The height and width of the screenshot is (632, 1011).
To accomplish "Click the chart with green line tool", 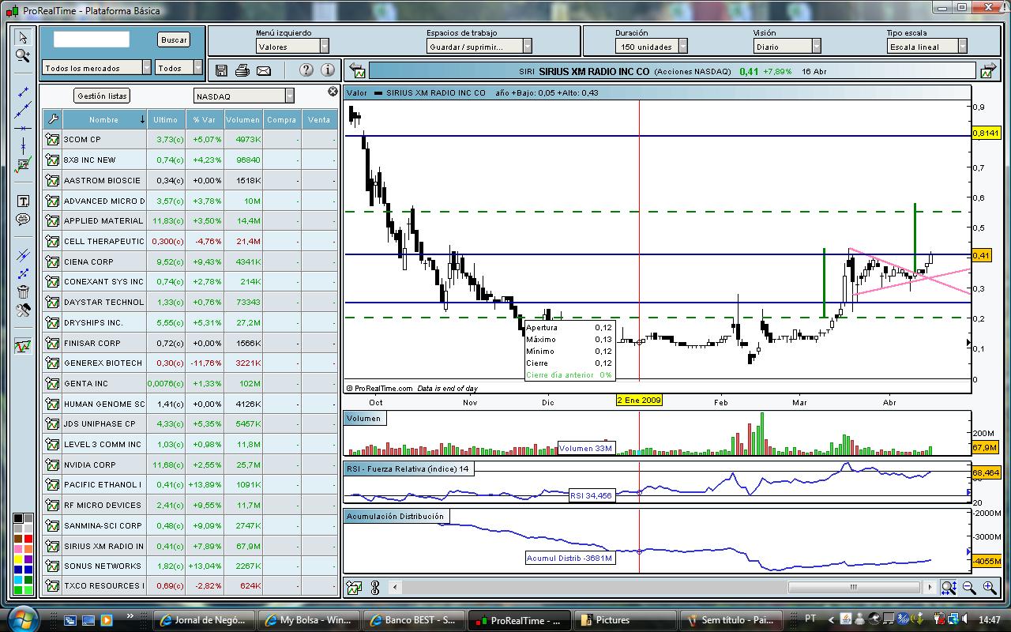I will 23,165.
